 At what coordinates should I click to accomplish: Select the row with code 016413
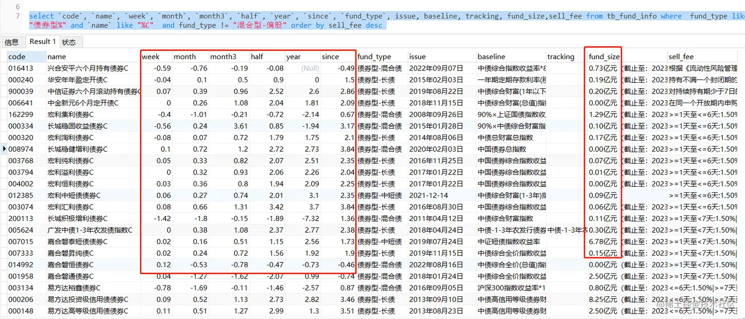373,69
